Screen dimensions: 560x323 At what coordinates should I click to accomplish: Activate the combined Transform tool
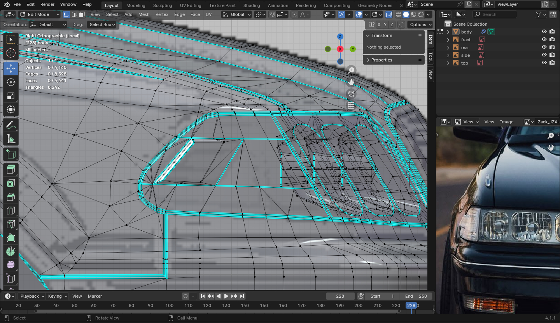point(11,109)
